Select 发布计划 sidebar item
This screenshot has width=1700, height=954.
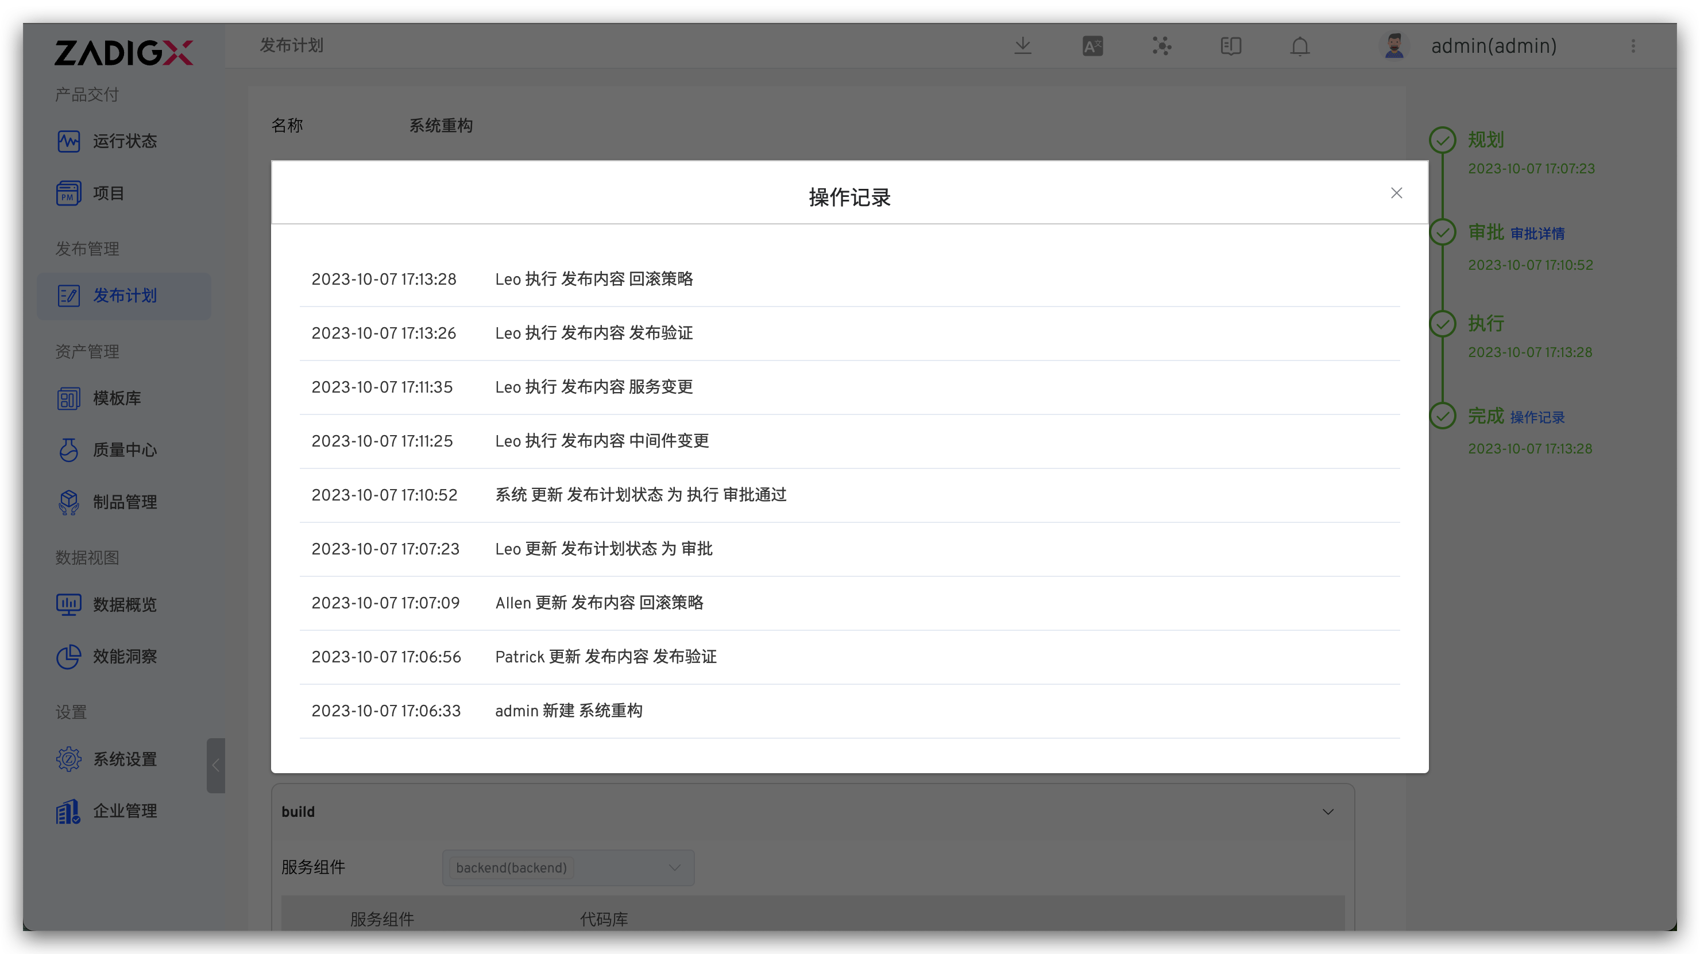click(124, 296)
